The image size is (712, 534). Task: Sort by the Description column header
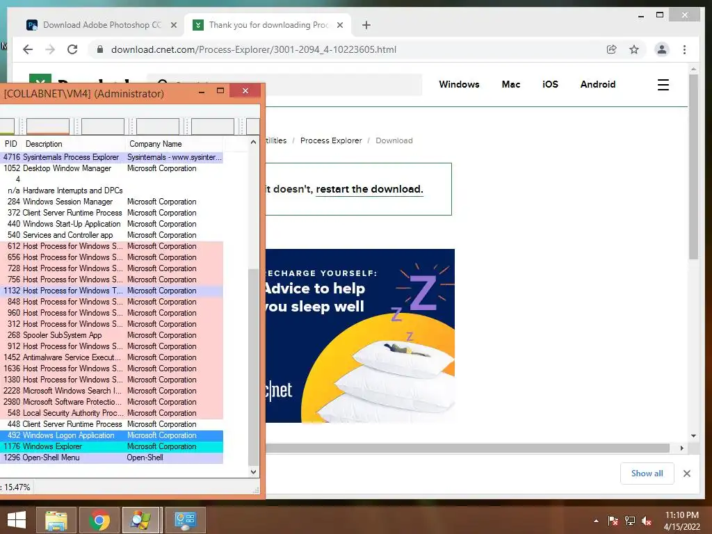click(74, 144)
